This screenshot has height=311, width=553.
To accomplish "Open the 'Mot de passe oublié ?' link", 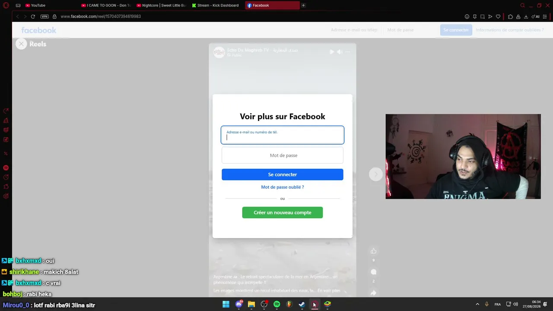I will tap(283, 187).
